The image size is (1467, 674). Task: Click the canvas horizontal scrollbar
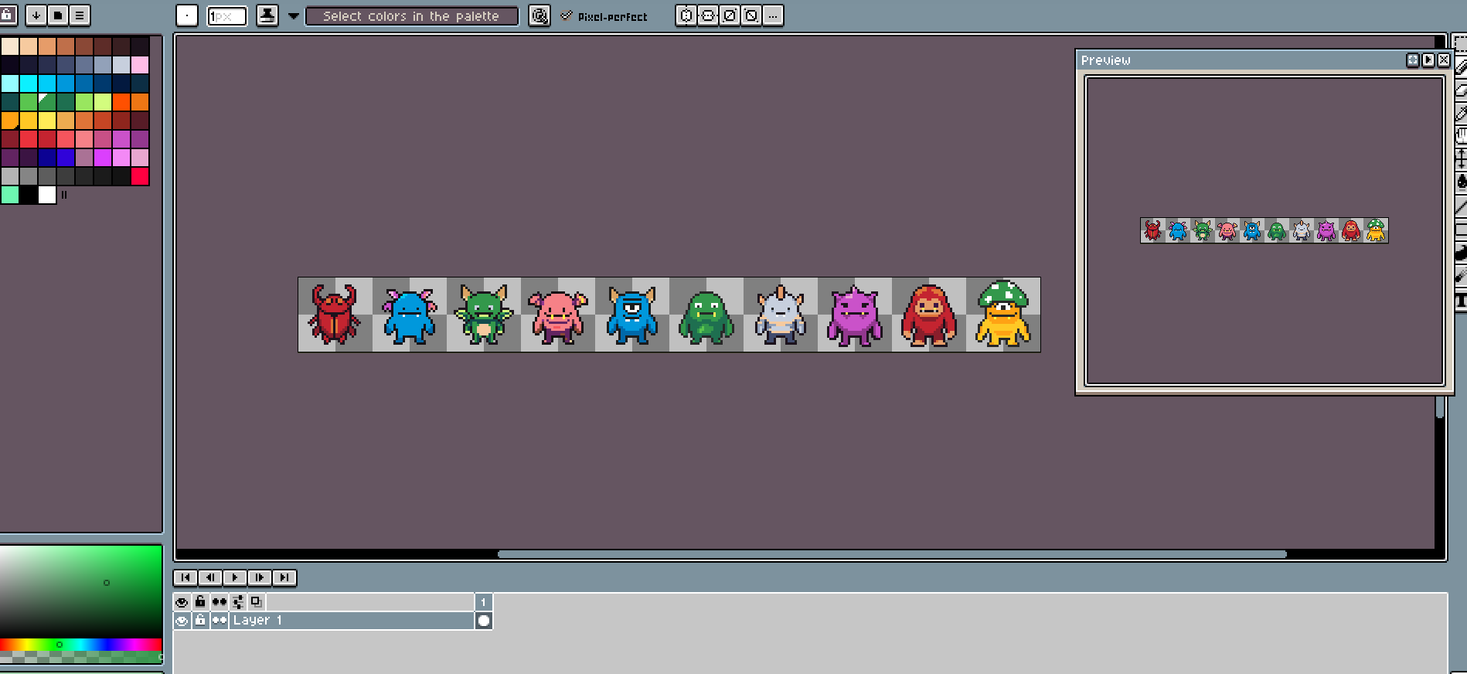point(893,554)
